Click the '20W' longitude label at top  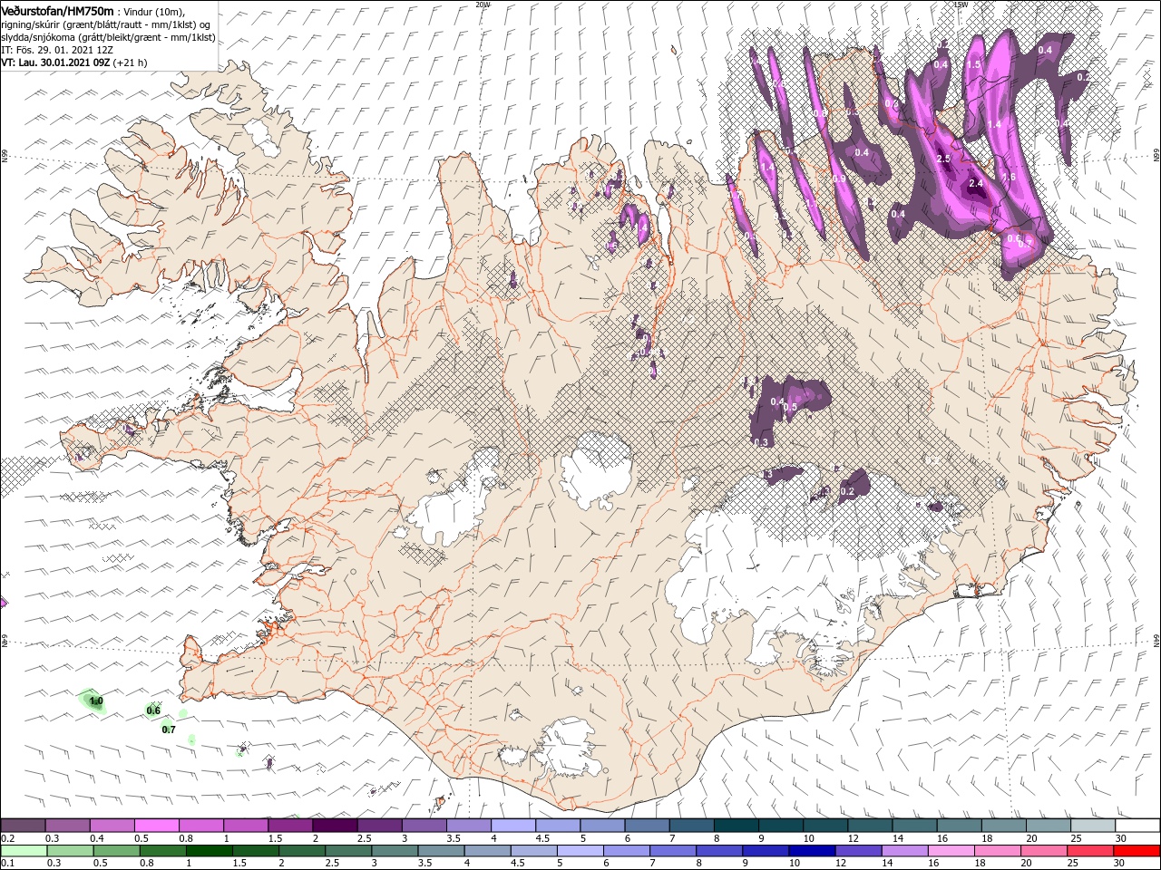pos(483,4)
